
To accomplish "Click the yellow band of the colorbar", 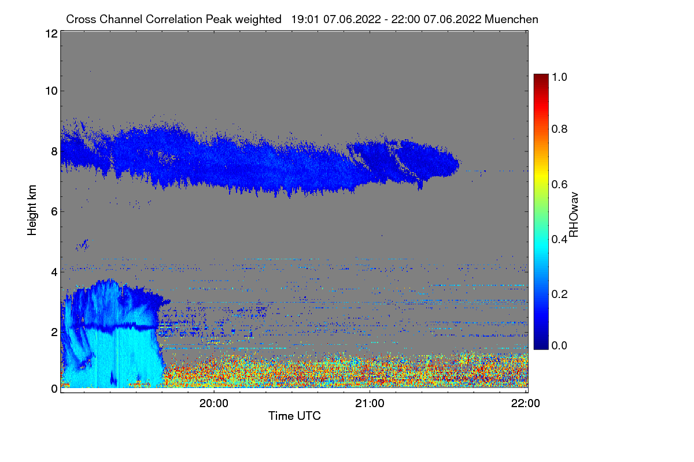I will pos(540,176).
